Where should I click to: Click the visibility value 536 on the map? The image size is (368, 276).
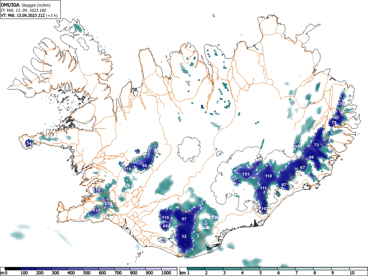pos(215,217)
